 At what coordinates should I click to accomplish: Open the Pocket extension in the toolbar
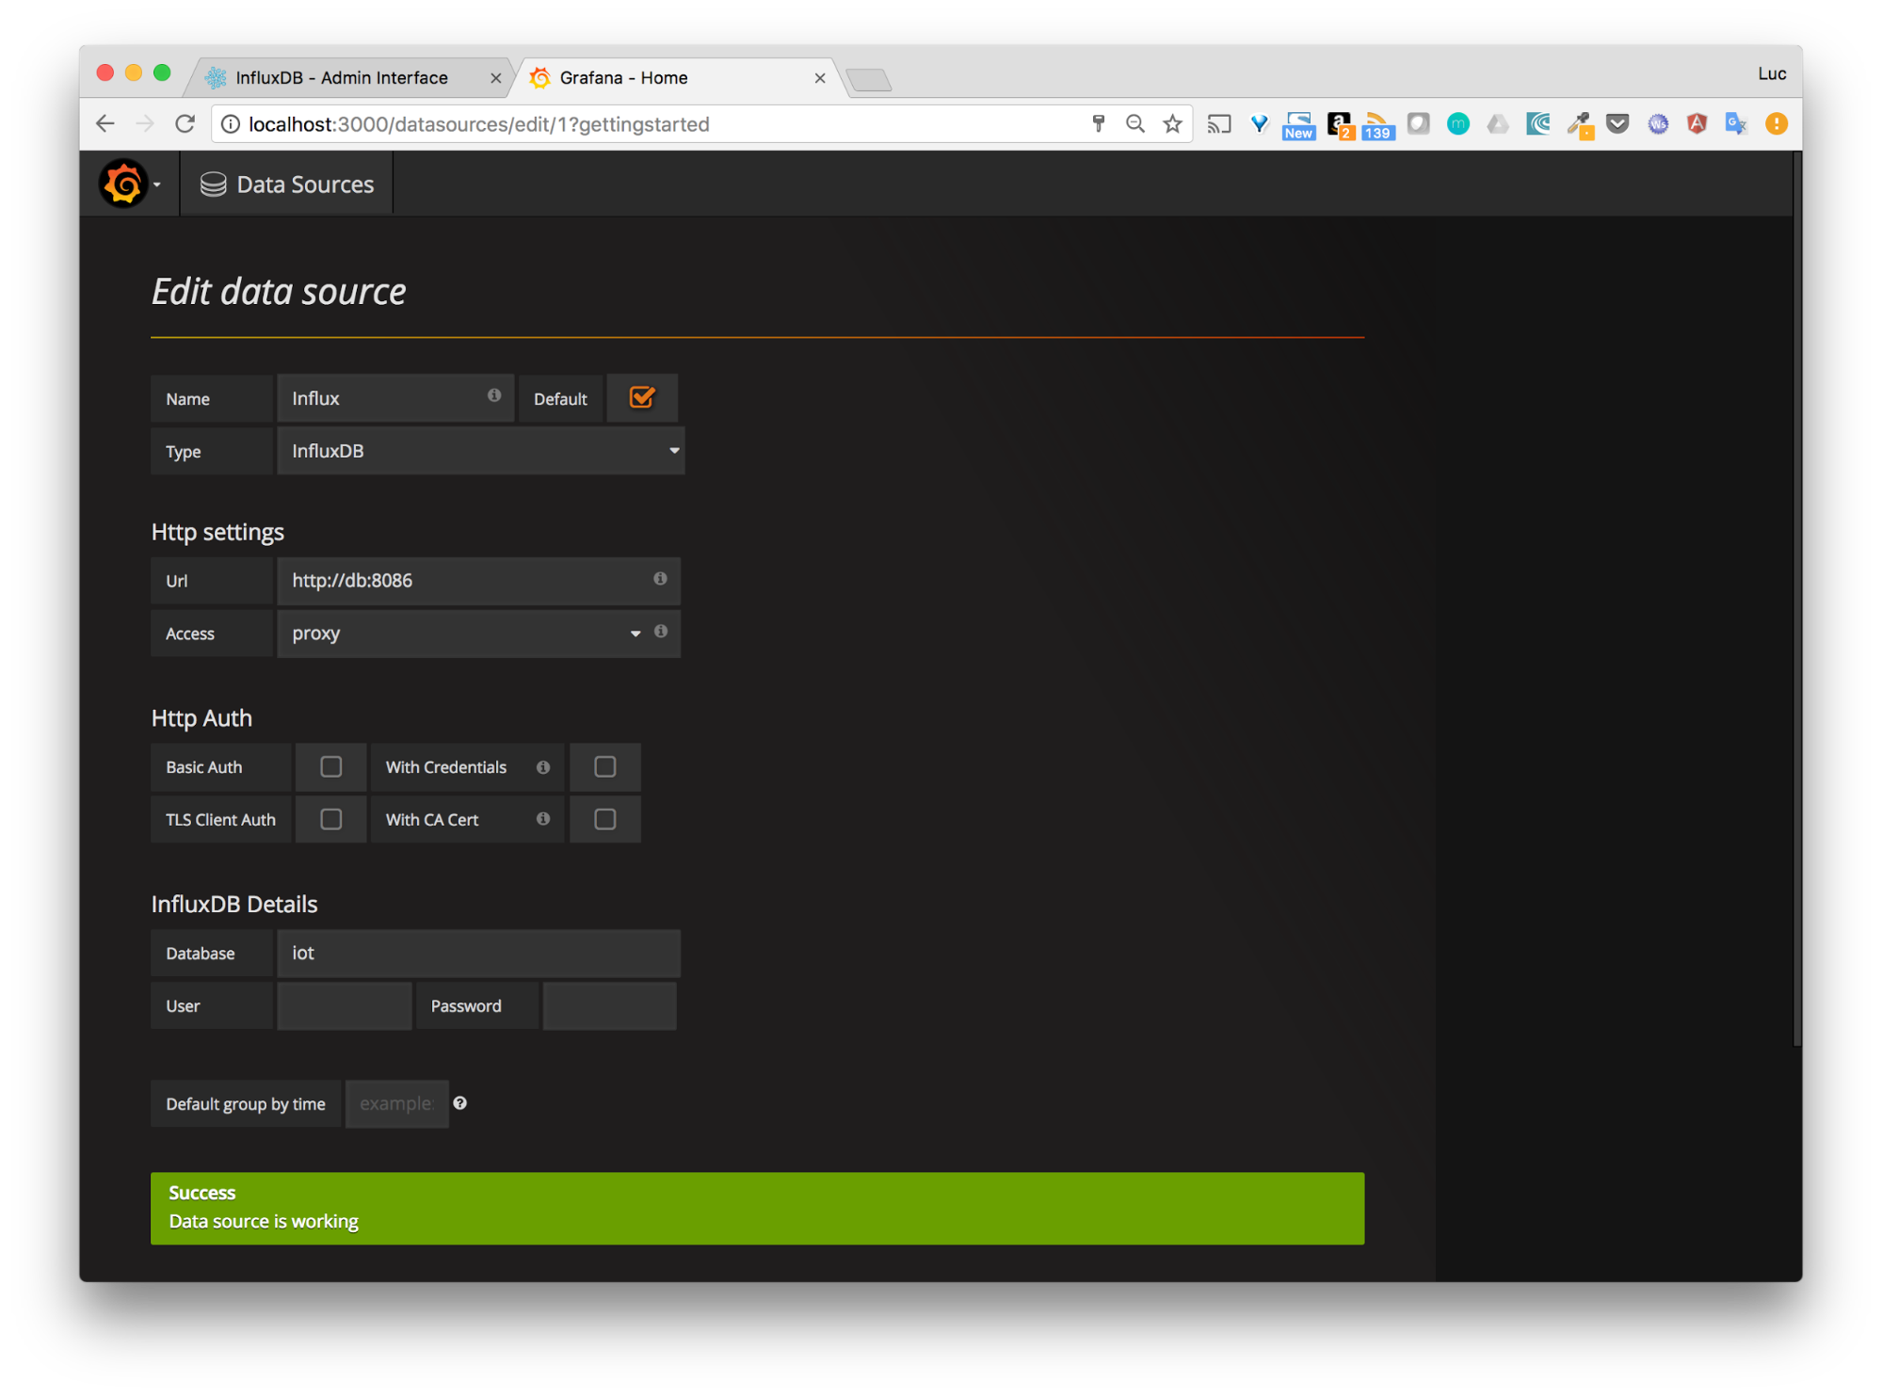coord(1617,123)
